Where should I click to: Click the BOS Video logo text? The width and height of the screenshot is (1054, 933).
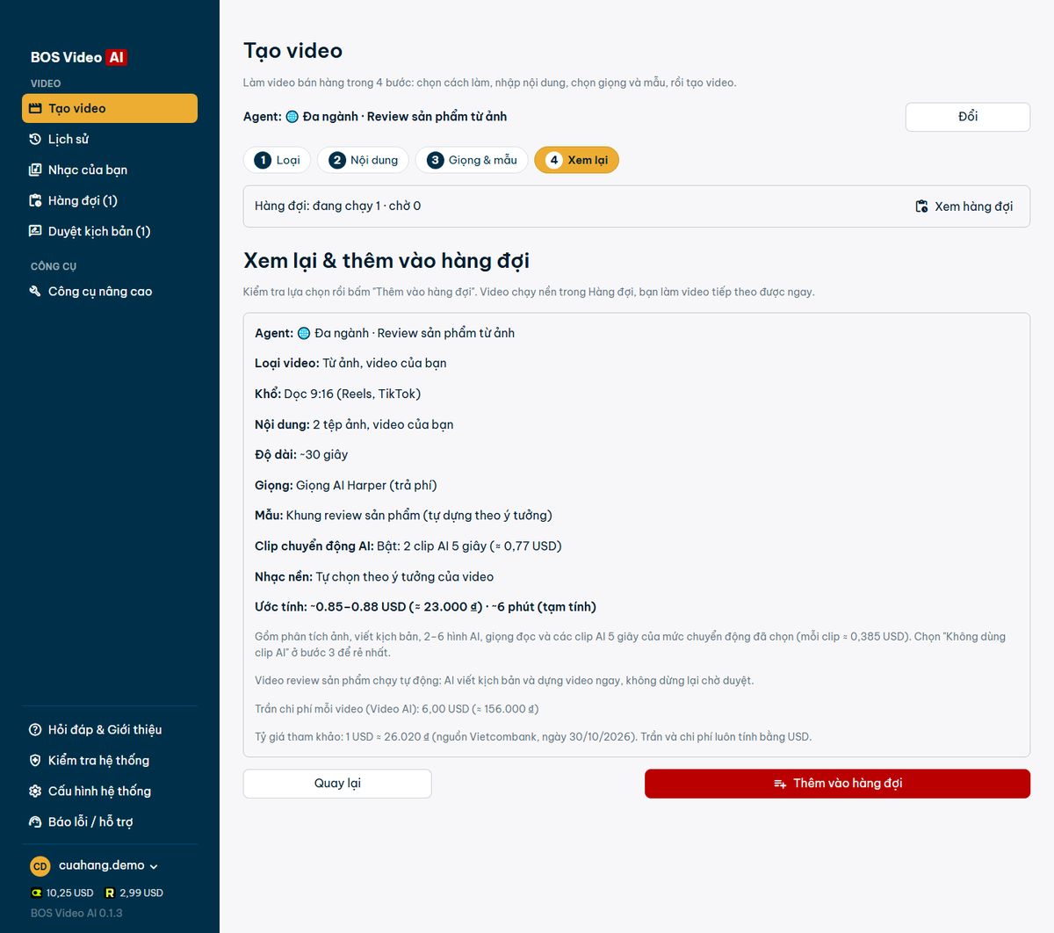coord(66,57)
